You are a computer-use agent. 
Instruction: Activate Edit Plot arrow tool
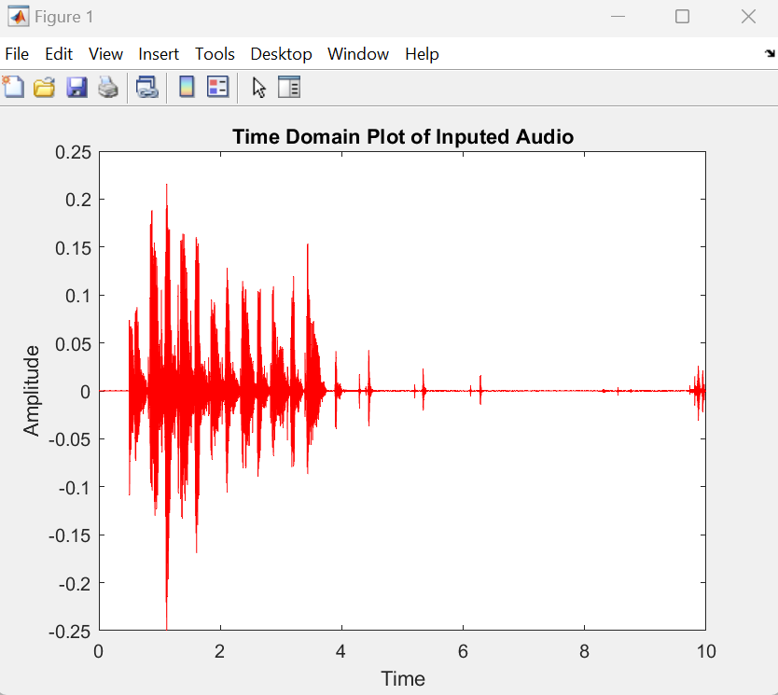pyautogui.click(x=259, y=88)
